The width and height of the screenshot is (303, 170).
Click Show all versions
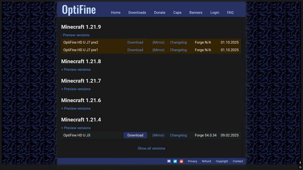[x=151, y=148]
